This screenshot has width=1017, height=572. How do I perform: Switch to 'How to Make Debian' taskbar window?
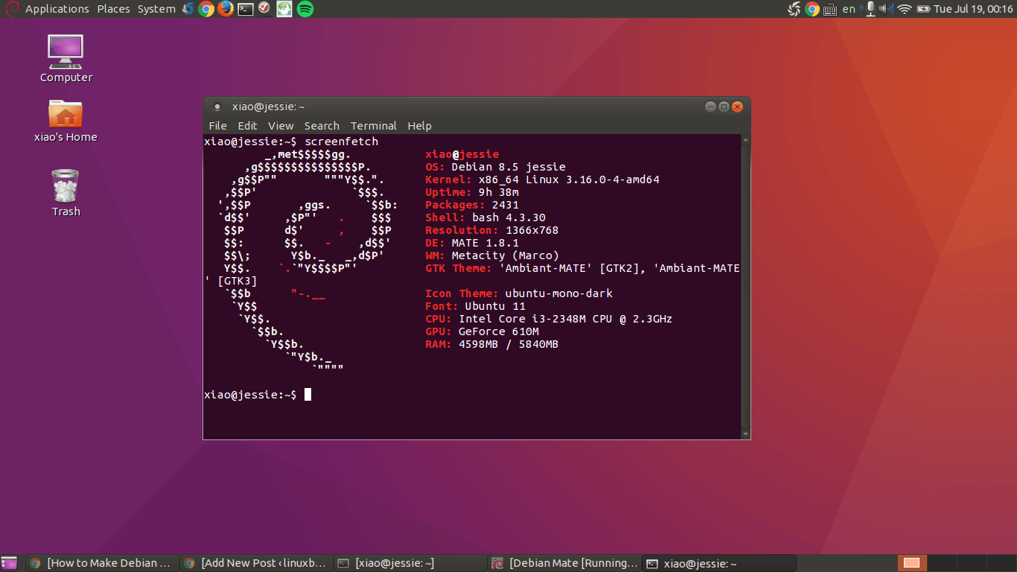coord(103,563)
